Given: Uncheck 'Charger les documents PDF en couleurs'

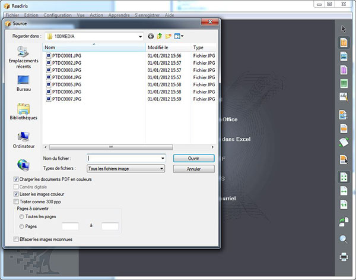Looking at the screenshot, I should (15, 179).
